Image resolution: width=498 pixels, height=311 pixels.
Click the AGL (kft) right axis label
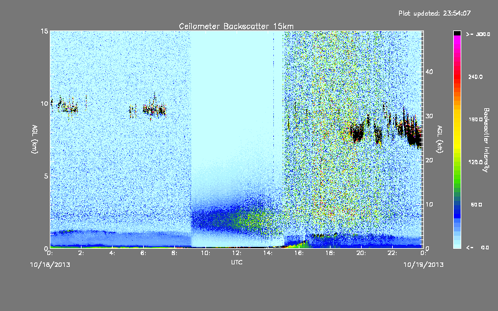439,139
